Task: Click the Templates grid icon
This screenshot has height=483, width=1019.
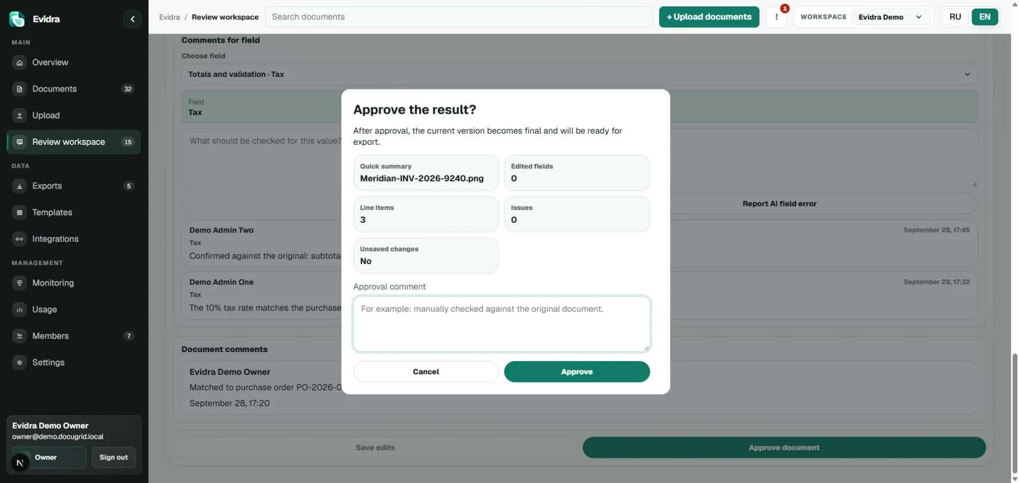Action: pos(20,213)
